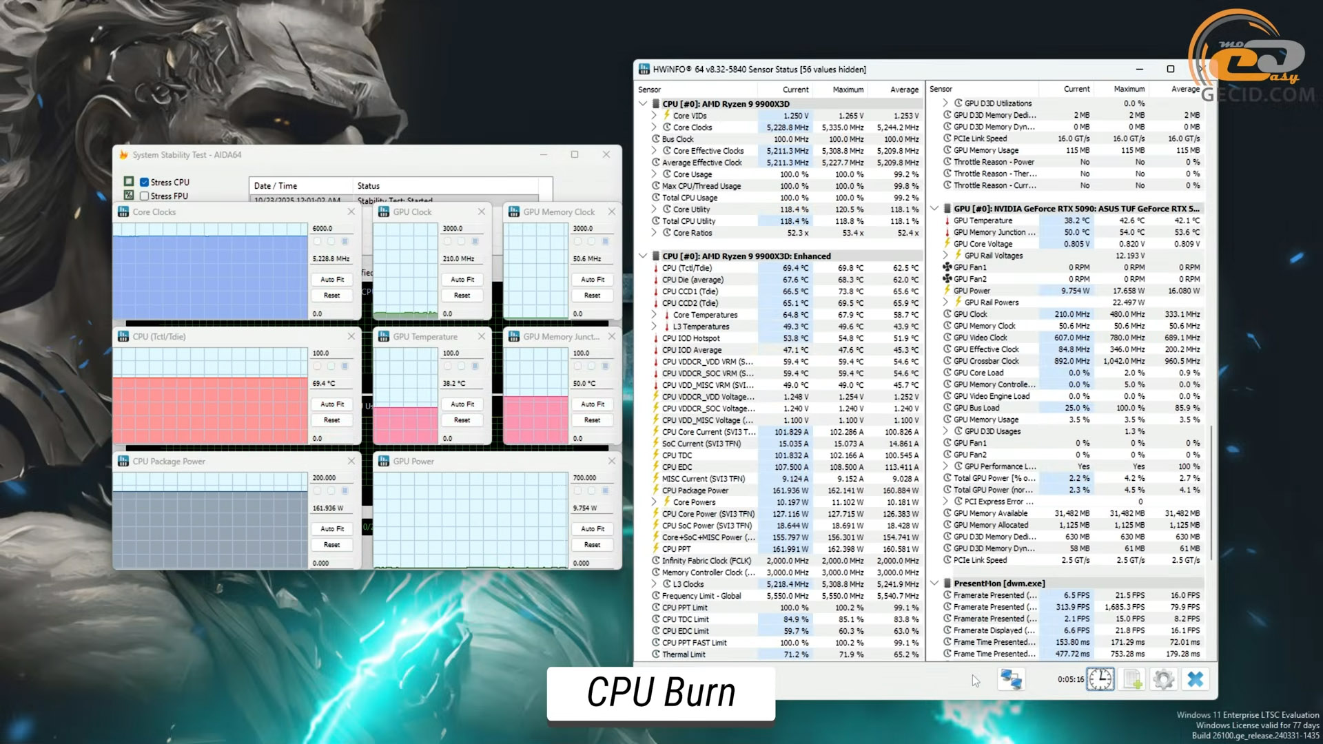
Task: Click the Maximum column header in left pane
Action: pos(848,90)
